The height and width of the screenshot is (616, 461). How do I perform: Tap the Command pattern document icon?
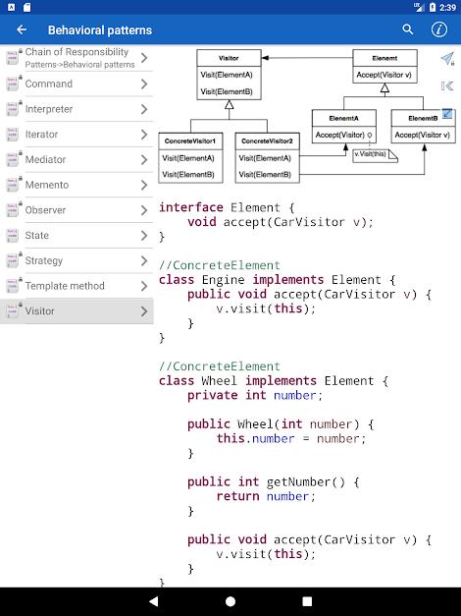pyautogui.click(x=14, y=84)
